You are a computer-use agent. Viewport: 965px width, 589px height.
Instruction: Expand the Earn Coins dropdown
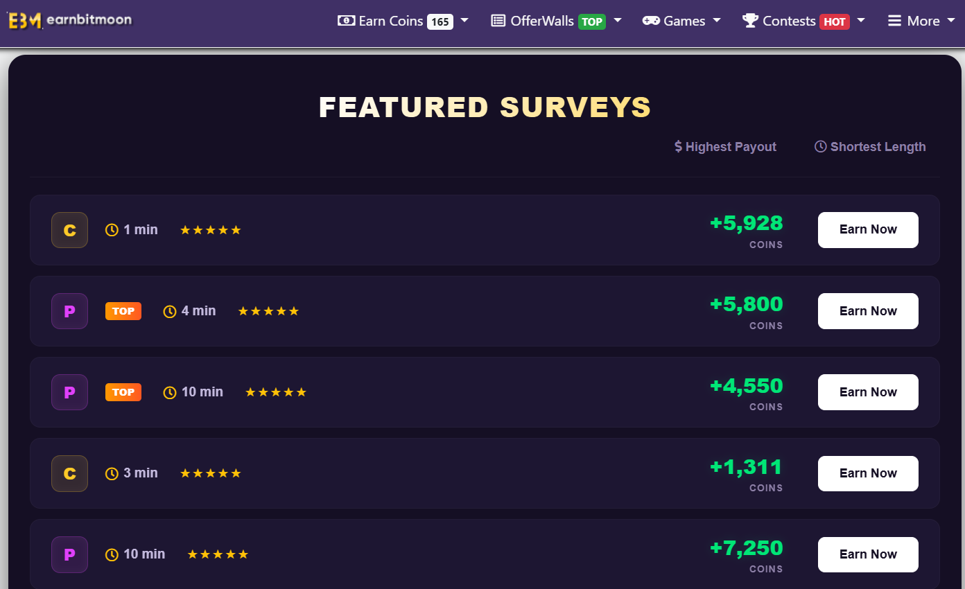(403, 21)
